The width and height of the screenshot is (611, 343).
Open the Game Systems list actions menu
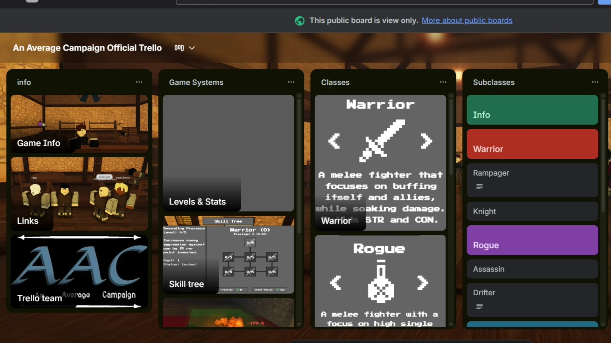[291, 82]
